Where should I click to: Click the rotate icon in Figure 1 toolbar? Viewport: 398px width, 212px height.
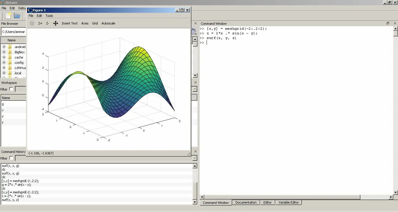[x=32, y=23]
